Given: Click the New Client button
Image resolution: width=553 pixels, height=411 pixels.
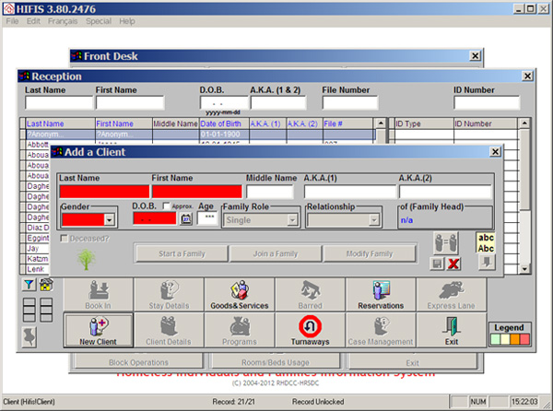Looking at the screenshot, I should [x=99, y=329].
